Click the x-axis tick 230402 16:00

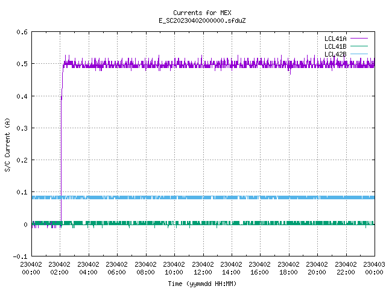pos(259,269)
